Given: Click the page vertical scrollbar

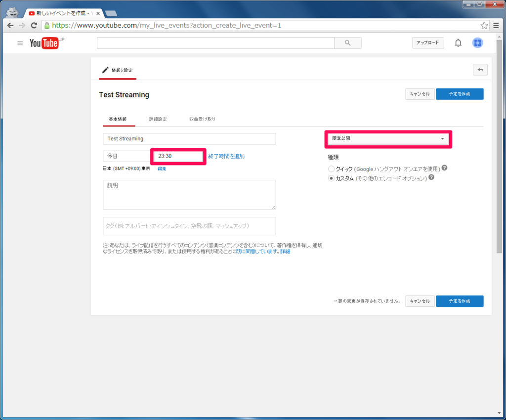Looking at the screenshot, I should pyautogui.click(x=499, y=147).
